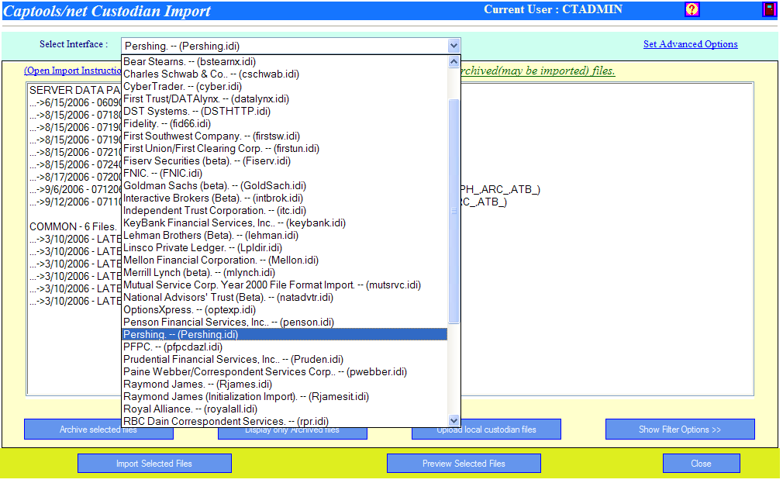Click Preview Selected Files
Viewport: 783px width, 483px height.
(x=464, y=463)
